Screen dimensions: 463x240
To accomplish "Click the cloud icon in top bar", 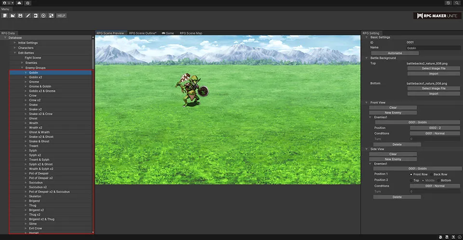I will point(19,3).
